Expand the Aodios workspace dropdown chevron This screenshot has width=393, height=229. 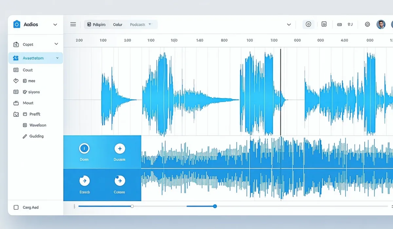click(x=55, y=25)
